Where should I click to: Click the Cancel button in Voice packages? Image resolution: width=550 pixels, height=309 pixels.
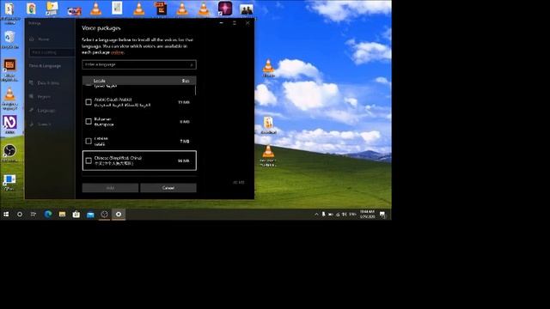point(168,188)
